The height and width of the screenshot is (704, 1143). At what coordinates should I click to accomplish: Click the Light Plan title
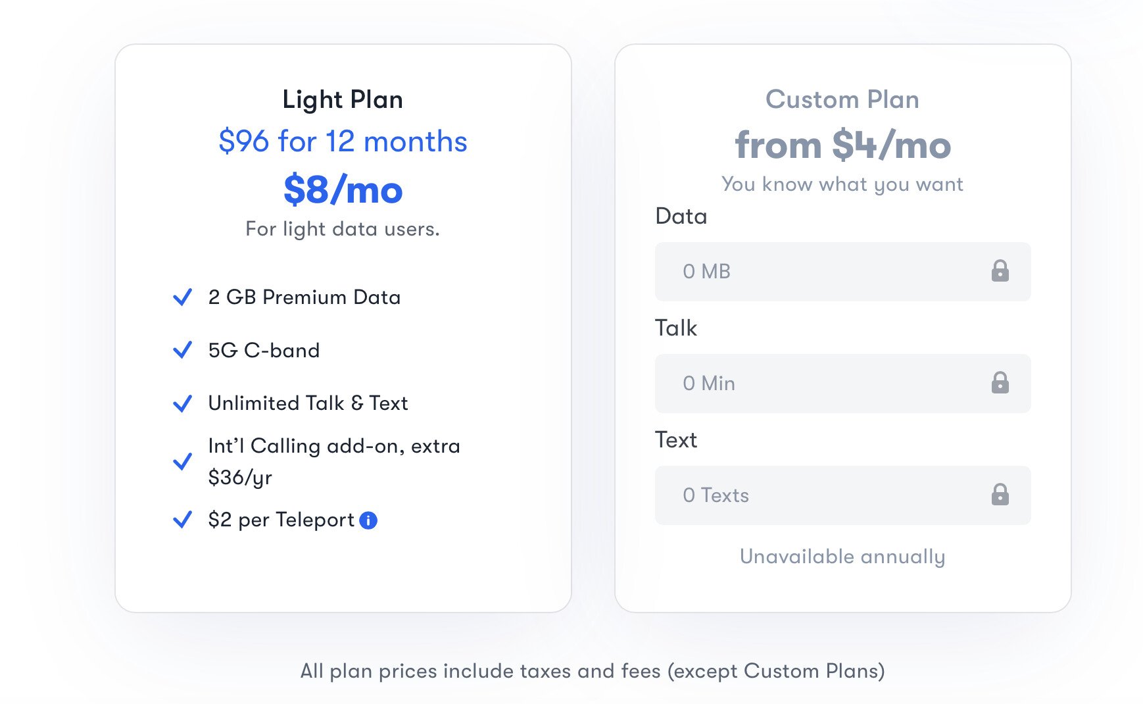click(343, 99)
